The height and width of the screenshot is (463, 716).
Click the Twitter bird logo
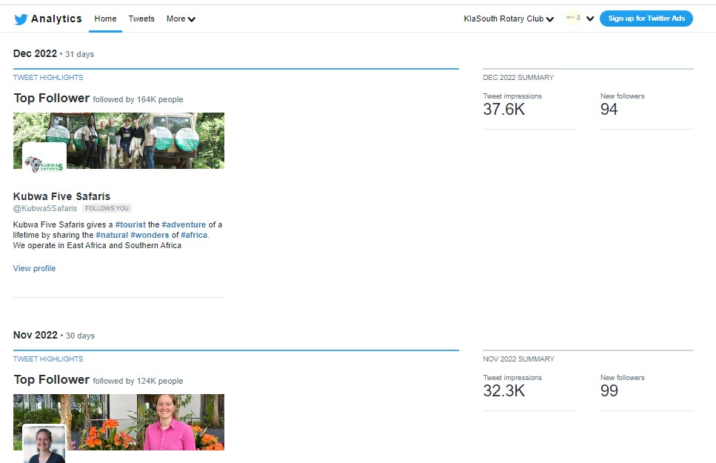tap(21, 19)
